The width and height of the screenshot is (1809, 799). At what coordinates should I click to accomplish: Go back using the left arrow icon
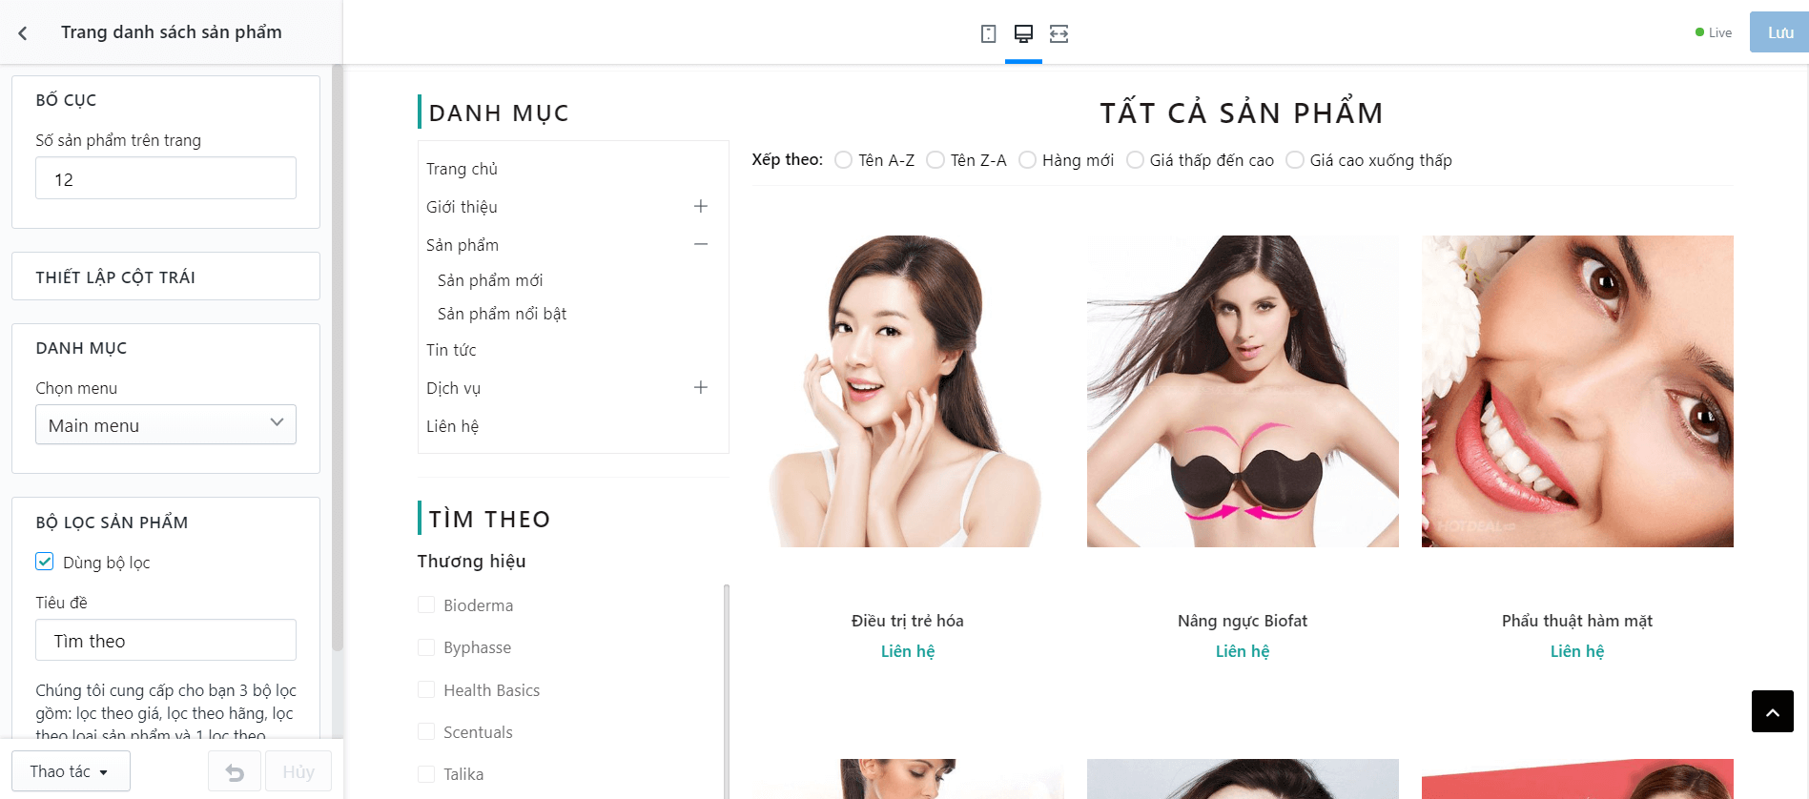pyautogui.click(x=23, y=32)
